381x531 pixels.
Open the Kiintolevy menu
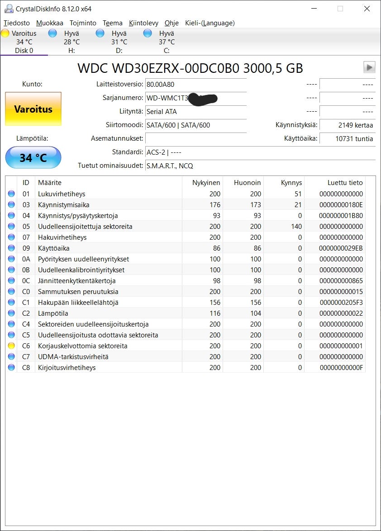143,23
